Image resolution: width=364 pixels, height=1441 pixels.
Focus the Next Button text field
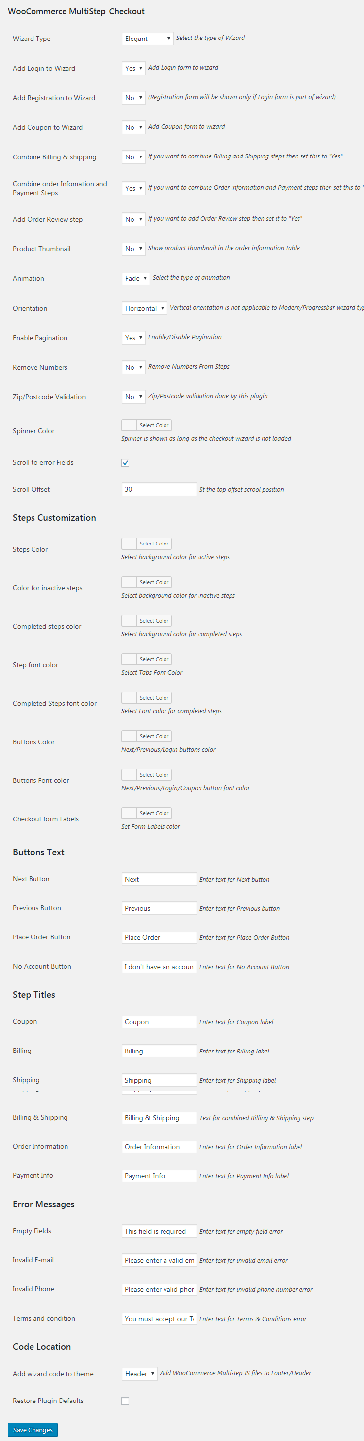159,879
